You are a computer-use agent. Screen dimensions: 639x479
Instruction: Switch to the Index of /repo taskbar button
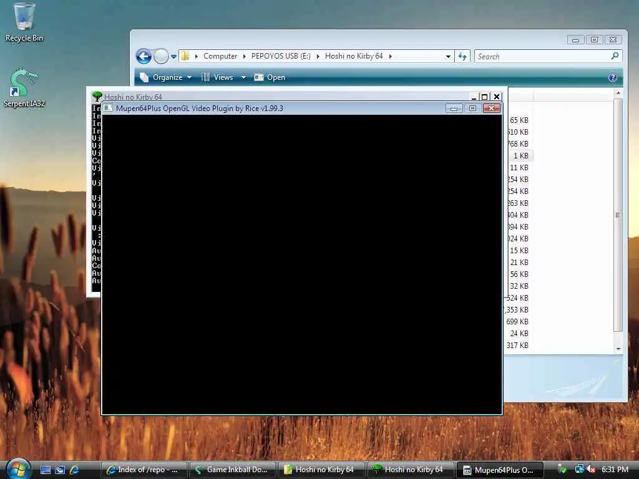(144, 470)
